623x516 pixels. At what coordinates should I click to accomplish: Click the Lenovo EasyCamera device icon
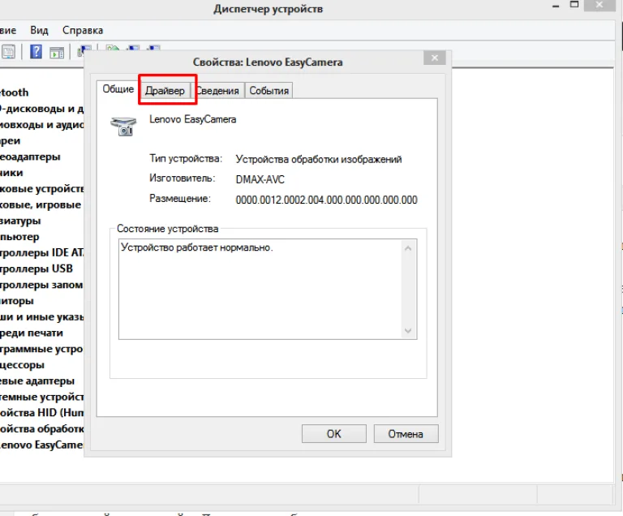(123, 127)
